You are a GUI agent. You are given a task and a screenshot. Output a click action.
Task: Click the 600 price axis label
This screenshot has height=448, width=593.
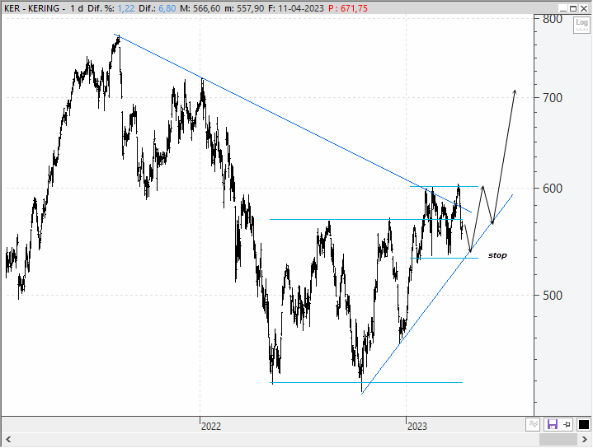click(553, 188)
